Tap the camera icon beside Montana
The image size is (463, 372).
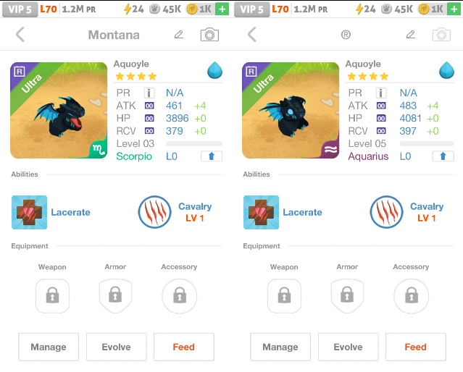tap(209, 35)
